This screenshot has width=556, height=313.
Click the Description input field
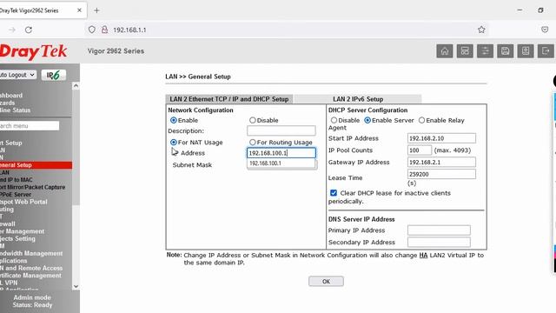click(281, 130)
